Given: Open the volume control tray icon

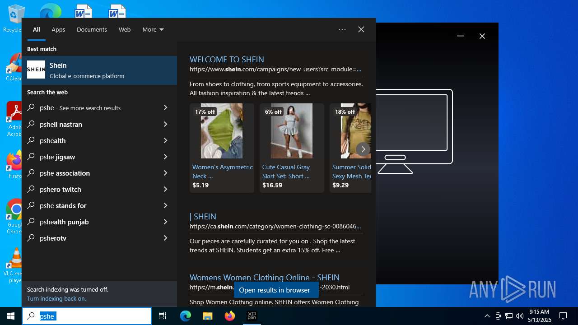Looking at the screenshot, I should [520, 316].
